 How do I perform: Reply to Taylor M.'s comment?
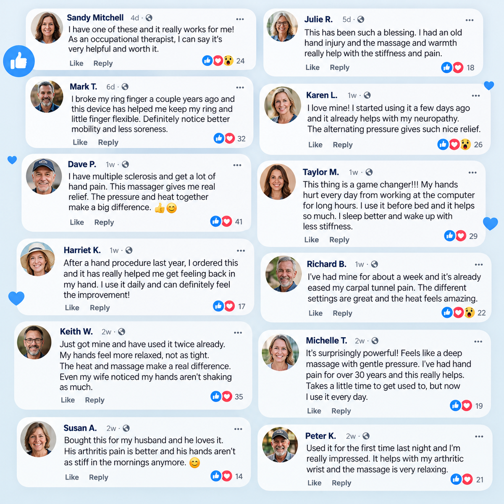pyautogui.click(x=339, y=240)
